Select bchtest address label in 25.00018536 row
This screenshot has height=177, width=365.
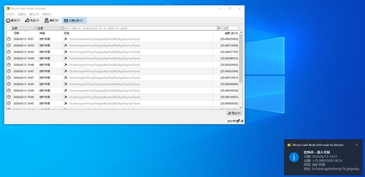tap(105, 91)
